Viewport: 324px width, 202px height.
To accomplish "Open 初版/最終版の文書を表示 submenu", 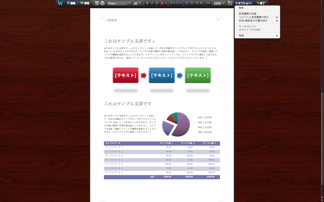I will click(257, 21).
